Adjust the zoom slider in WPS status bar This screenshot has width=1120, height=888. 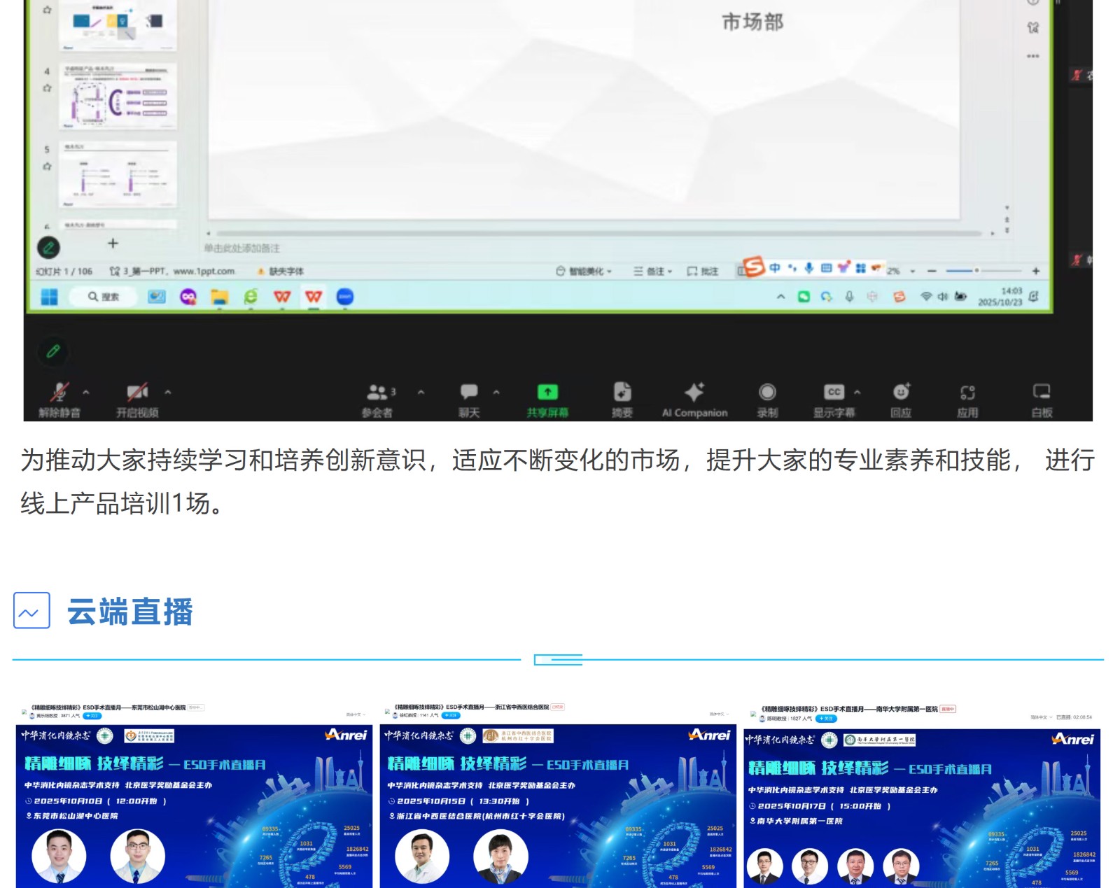point(976,271)
